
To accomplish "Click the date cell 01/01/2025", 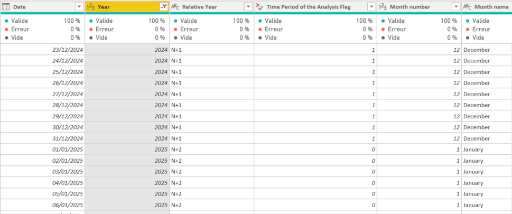I will pos(42,150).
